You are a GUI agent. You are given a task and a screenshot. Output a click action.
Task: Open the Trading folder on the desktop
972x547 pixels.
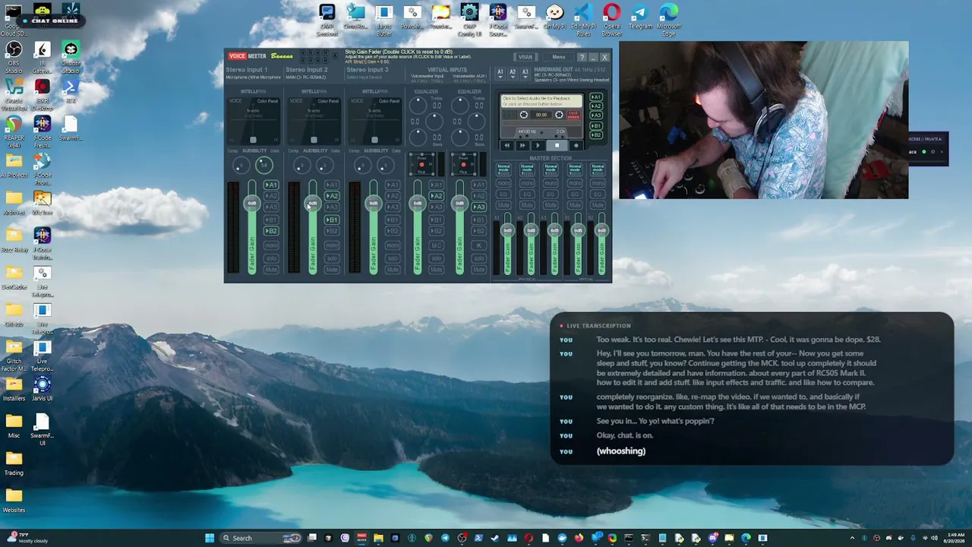14,465
